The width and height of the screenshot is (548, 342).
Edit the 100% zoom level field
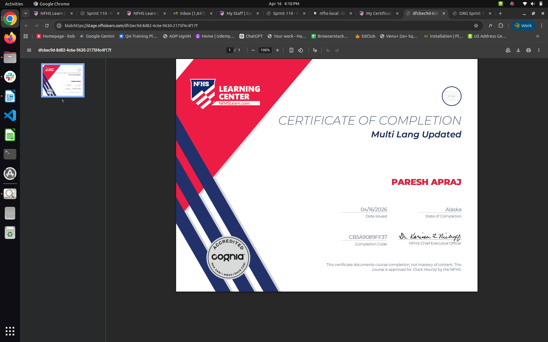click(x=265, y=50)
